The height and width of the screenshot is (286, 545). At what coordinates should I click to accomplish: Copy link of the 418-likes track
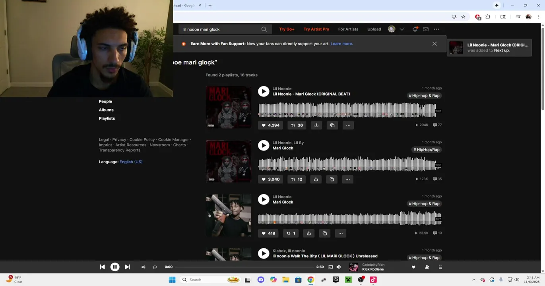(x=325, y=233)
